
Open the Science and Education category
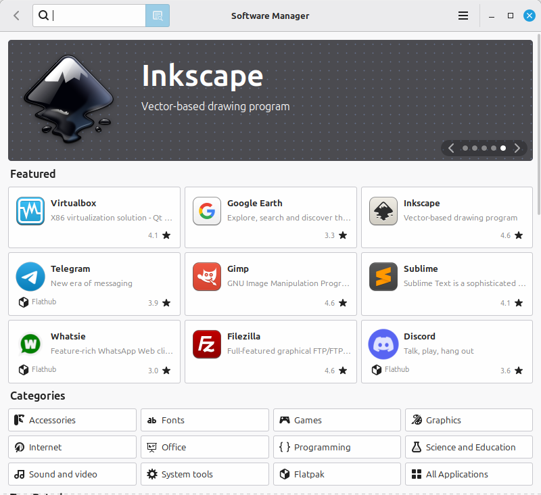pos(469,447)
